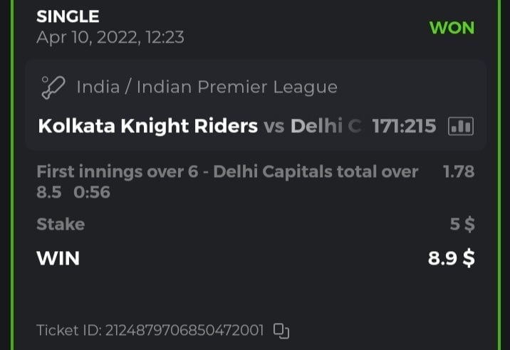Click the 5 $ stake amount

pyautogui.click(x=462, y=224)
